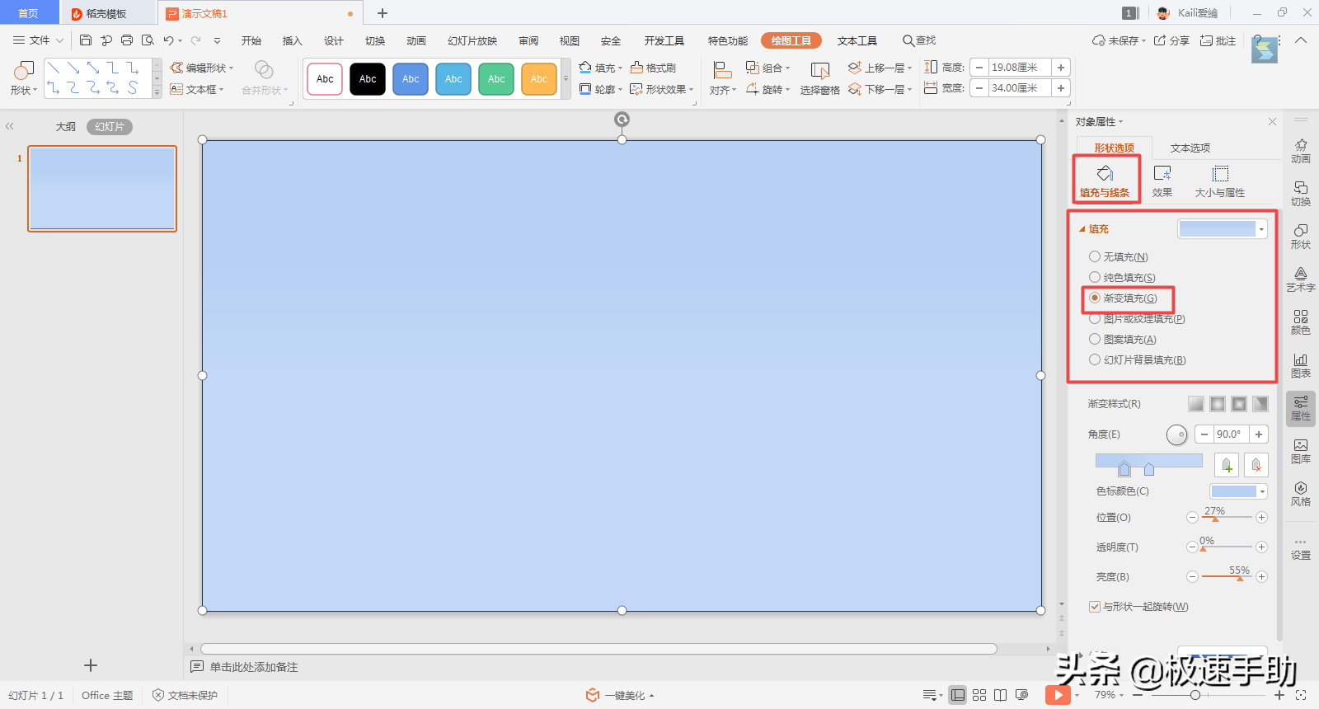Open the stop color (色标颜色) dropdown

1261,491
